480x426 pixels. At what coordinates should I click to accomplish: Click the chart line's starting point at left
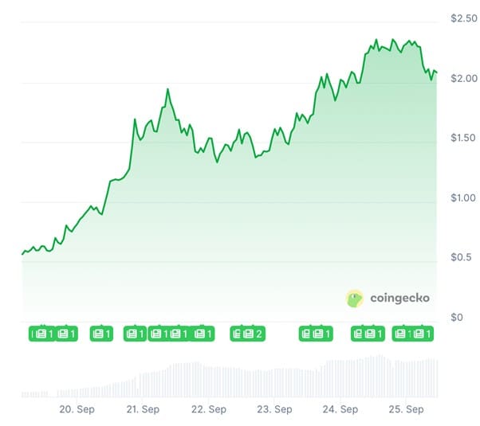[22, 254]
